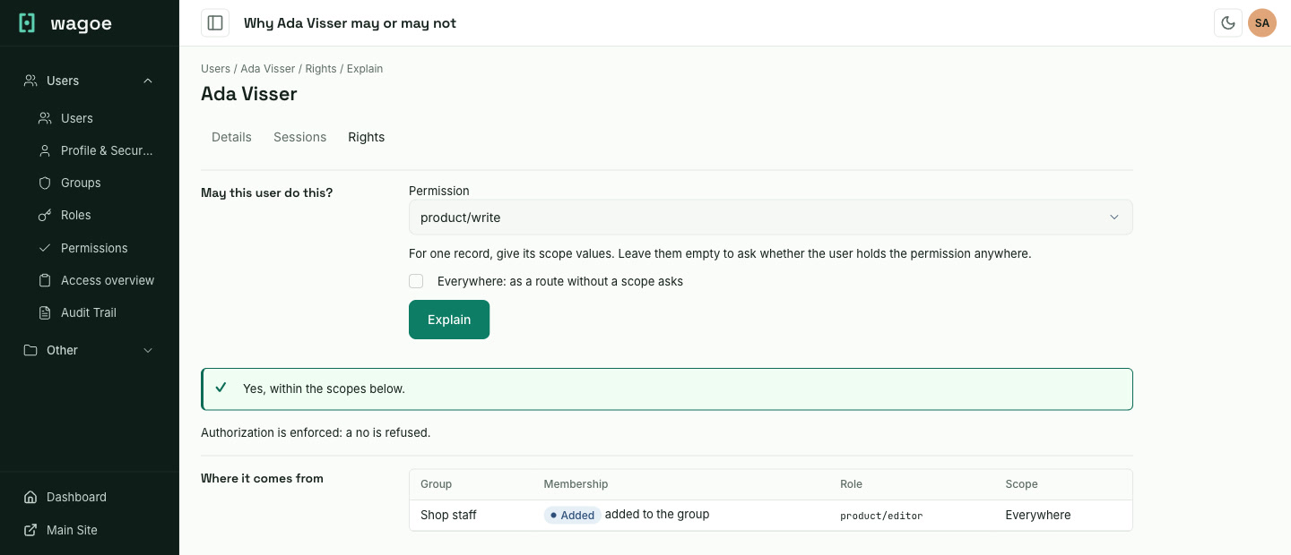Click Users in the breadcrumb
1291x555 pixels.
click(215, 69)
